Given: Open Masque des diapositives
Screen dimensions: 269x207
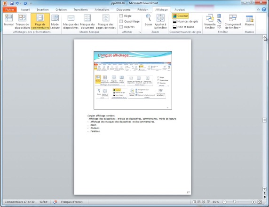Looking at the screenshot, I should pyautogui.click(x=71, y=21).
